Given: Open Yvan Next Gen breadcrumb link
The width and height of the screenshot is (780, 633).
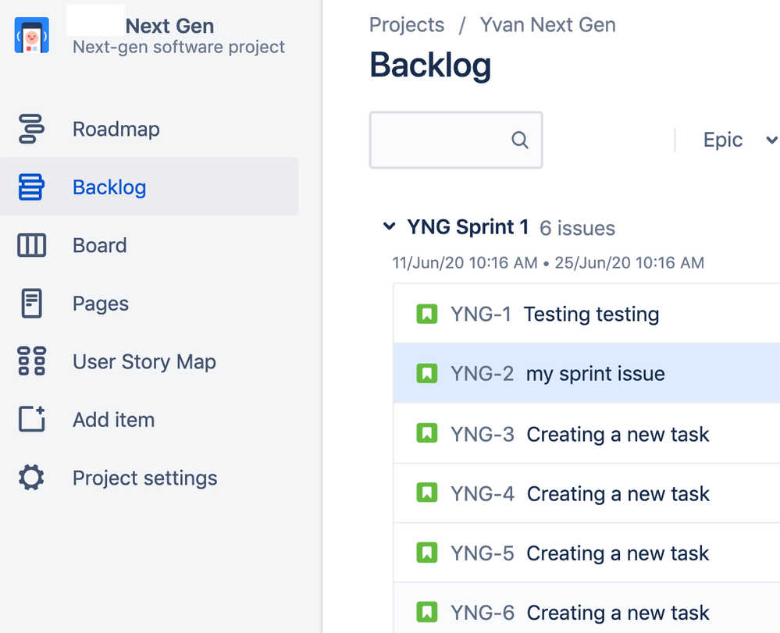Looking at the screenshot, I should 547,24.
